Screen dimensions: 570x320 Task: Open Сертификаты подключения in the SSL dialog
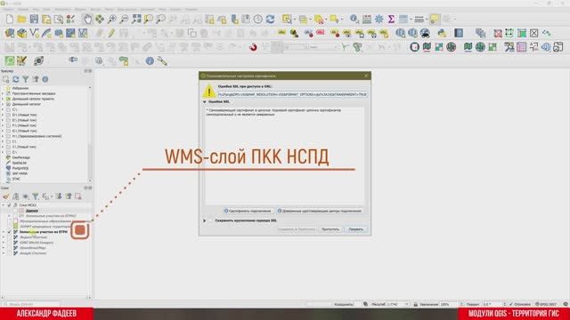coord(248,211)
